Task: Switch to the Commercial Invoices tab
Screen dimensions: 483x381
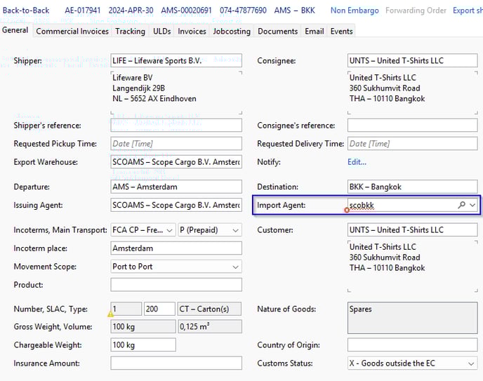Action: pos(72,31)
